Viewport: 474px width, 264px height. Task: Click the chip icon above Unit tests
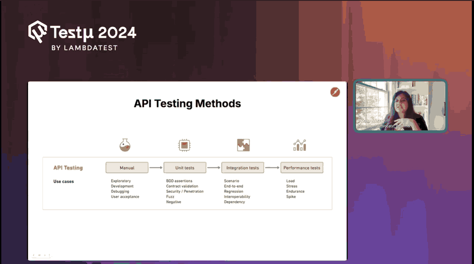[184, 144]
